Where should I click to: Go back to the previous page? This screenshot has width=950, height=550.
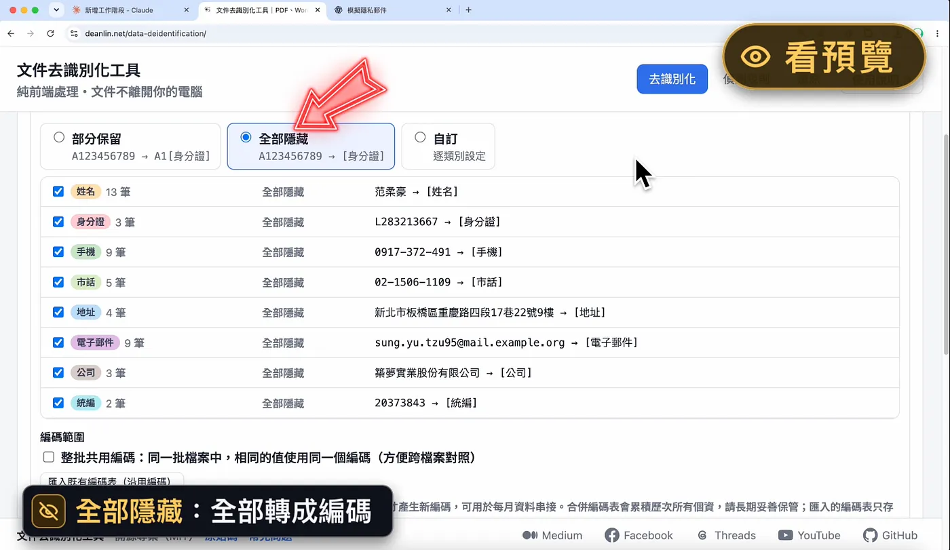pyautogui.click(x=11, y=33)
